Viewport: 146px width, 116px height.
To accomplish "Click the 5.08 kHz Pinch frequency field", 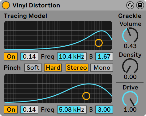I will click(x=72, y=110).
